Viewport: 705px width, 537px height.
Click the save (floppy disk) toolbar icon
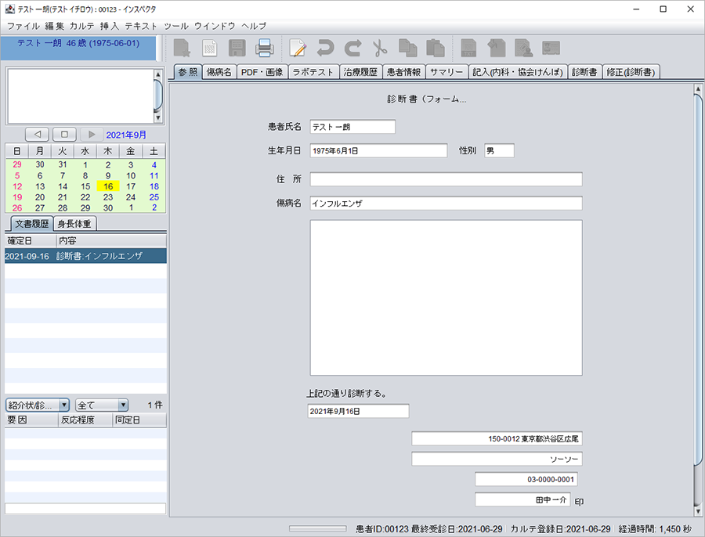(237, 48)
